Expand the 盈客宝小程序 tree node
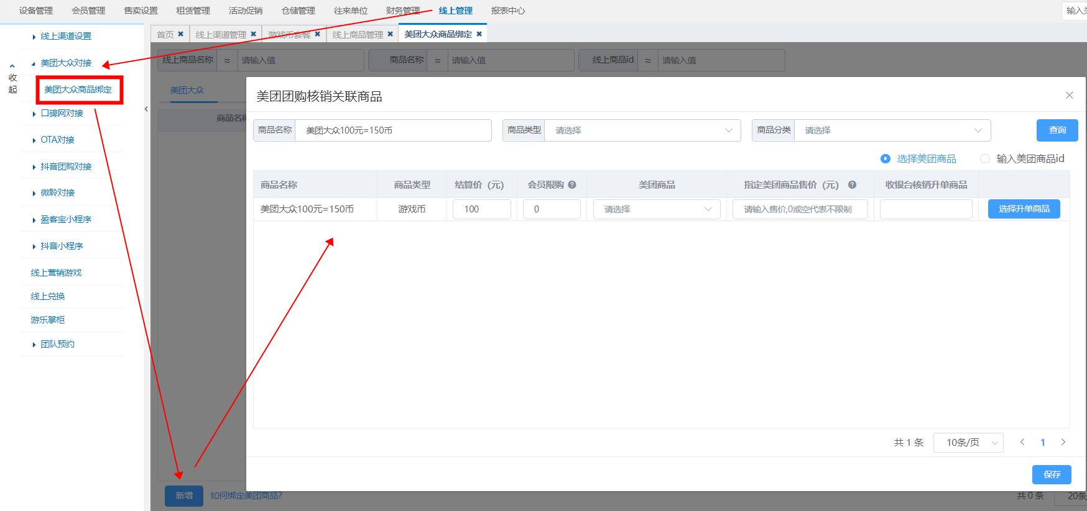Image resolution: width=1087 pixels, height=511 pixels. 34,220
